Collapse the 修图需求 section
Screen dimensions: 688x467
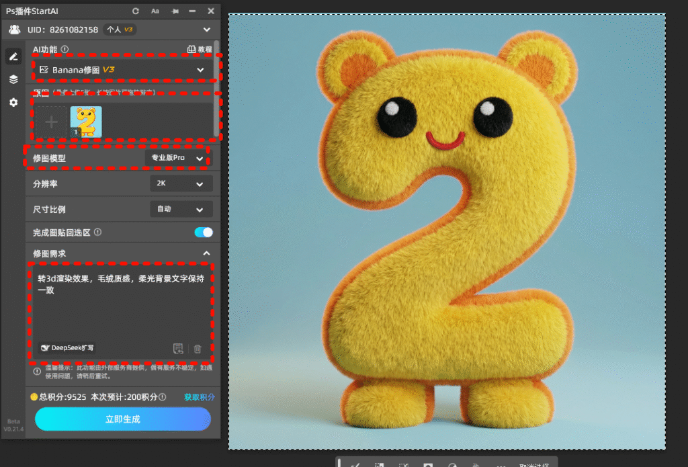[206, 253]
